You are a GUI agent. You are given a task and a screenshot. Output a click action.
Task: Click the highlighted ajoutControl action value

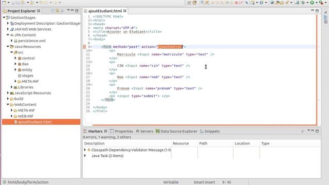coord(170,47)
